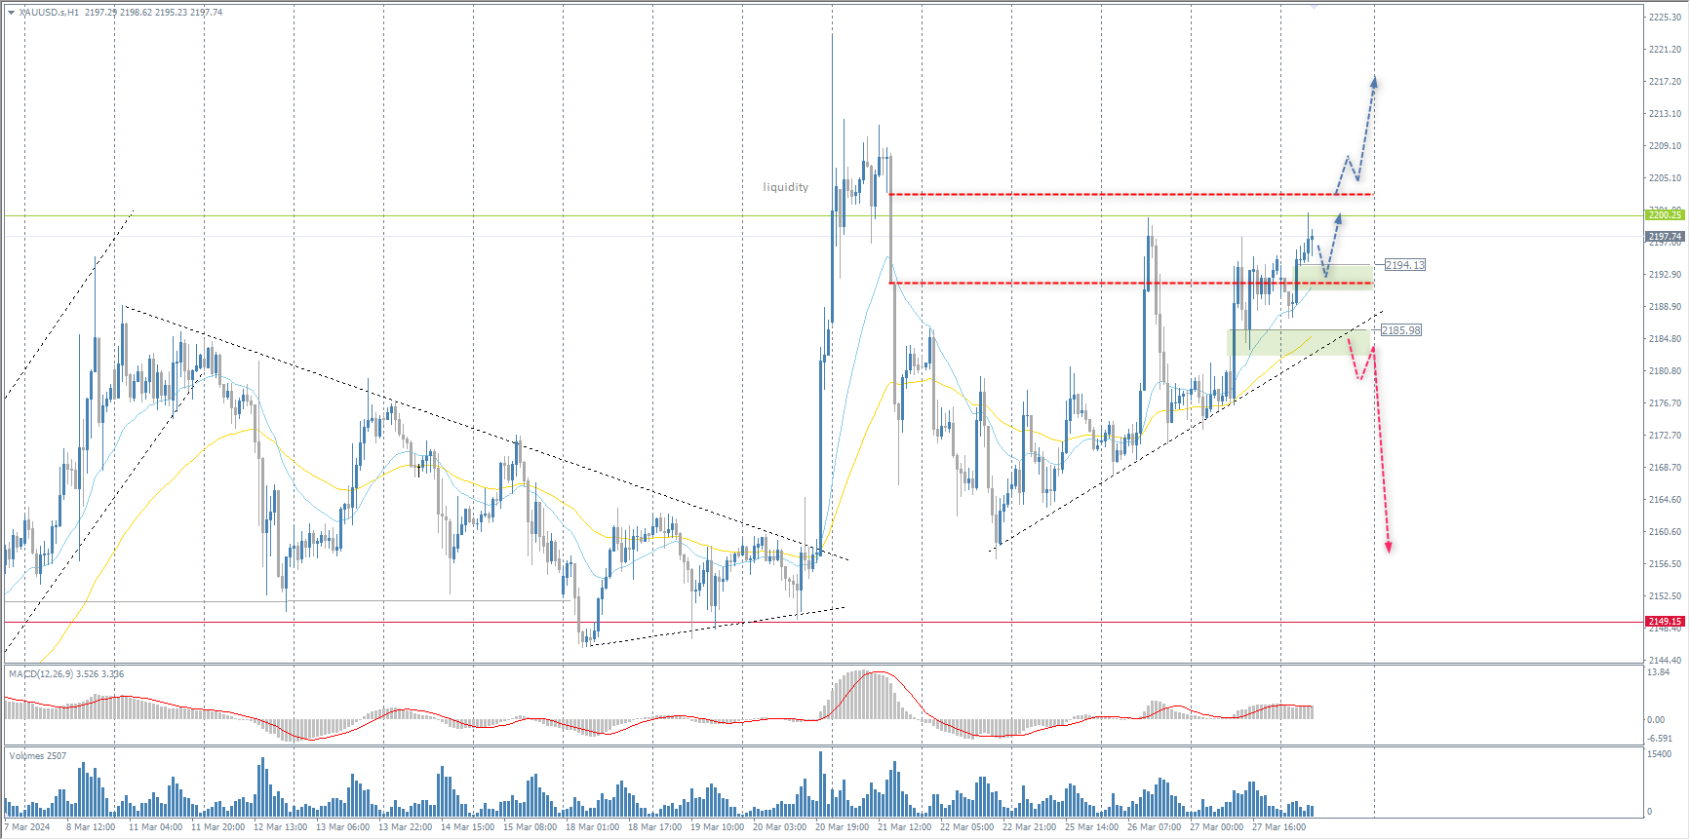The width and height of the screenshot is (1690, 840).
Task: Click the 13.84 MACD scale value
Action: point(1658,672)
